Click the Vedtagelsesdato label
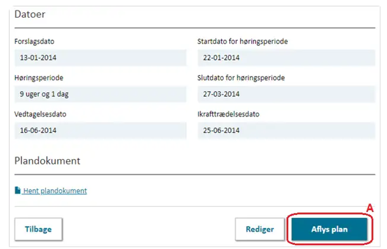387x249 pixels. (x=40, y=114)
